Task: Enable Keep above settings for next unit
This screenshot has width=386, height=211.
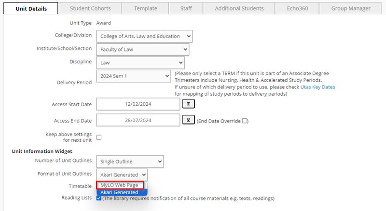Action: pos(99,137)
